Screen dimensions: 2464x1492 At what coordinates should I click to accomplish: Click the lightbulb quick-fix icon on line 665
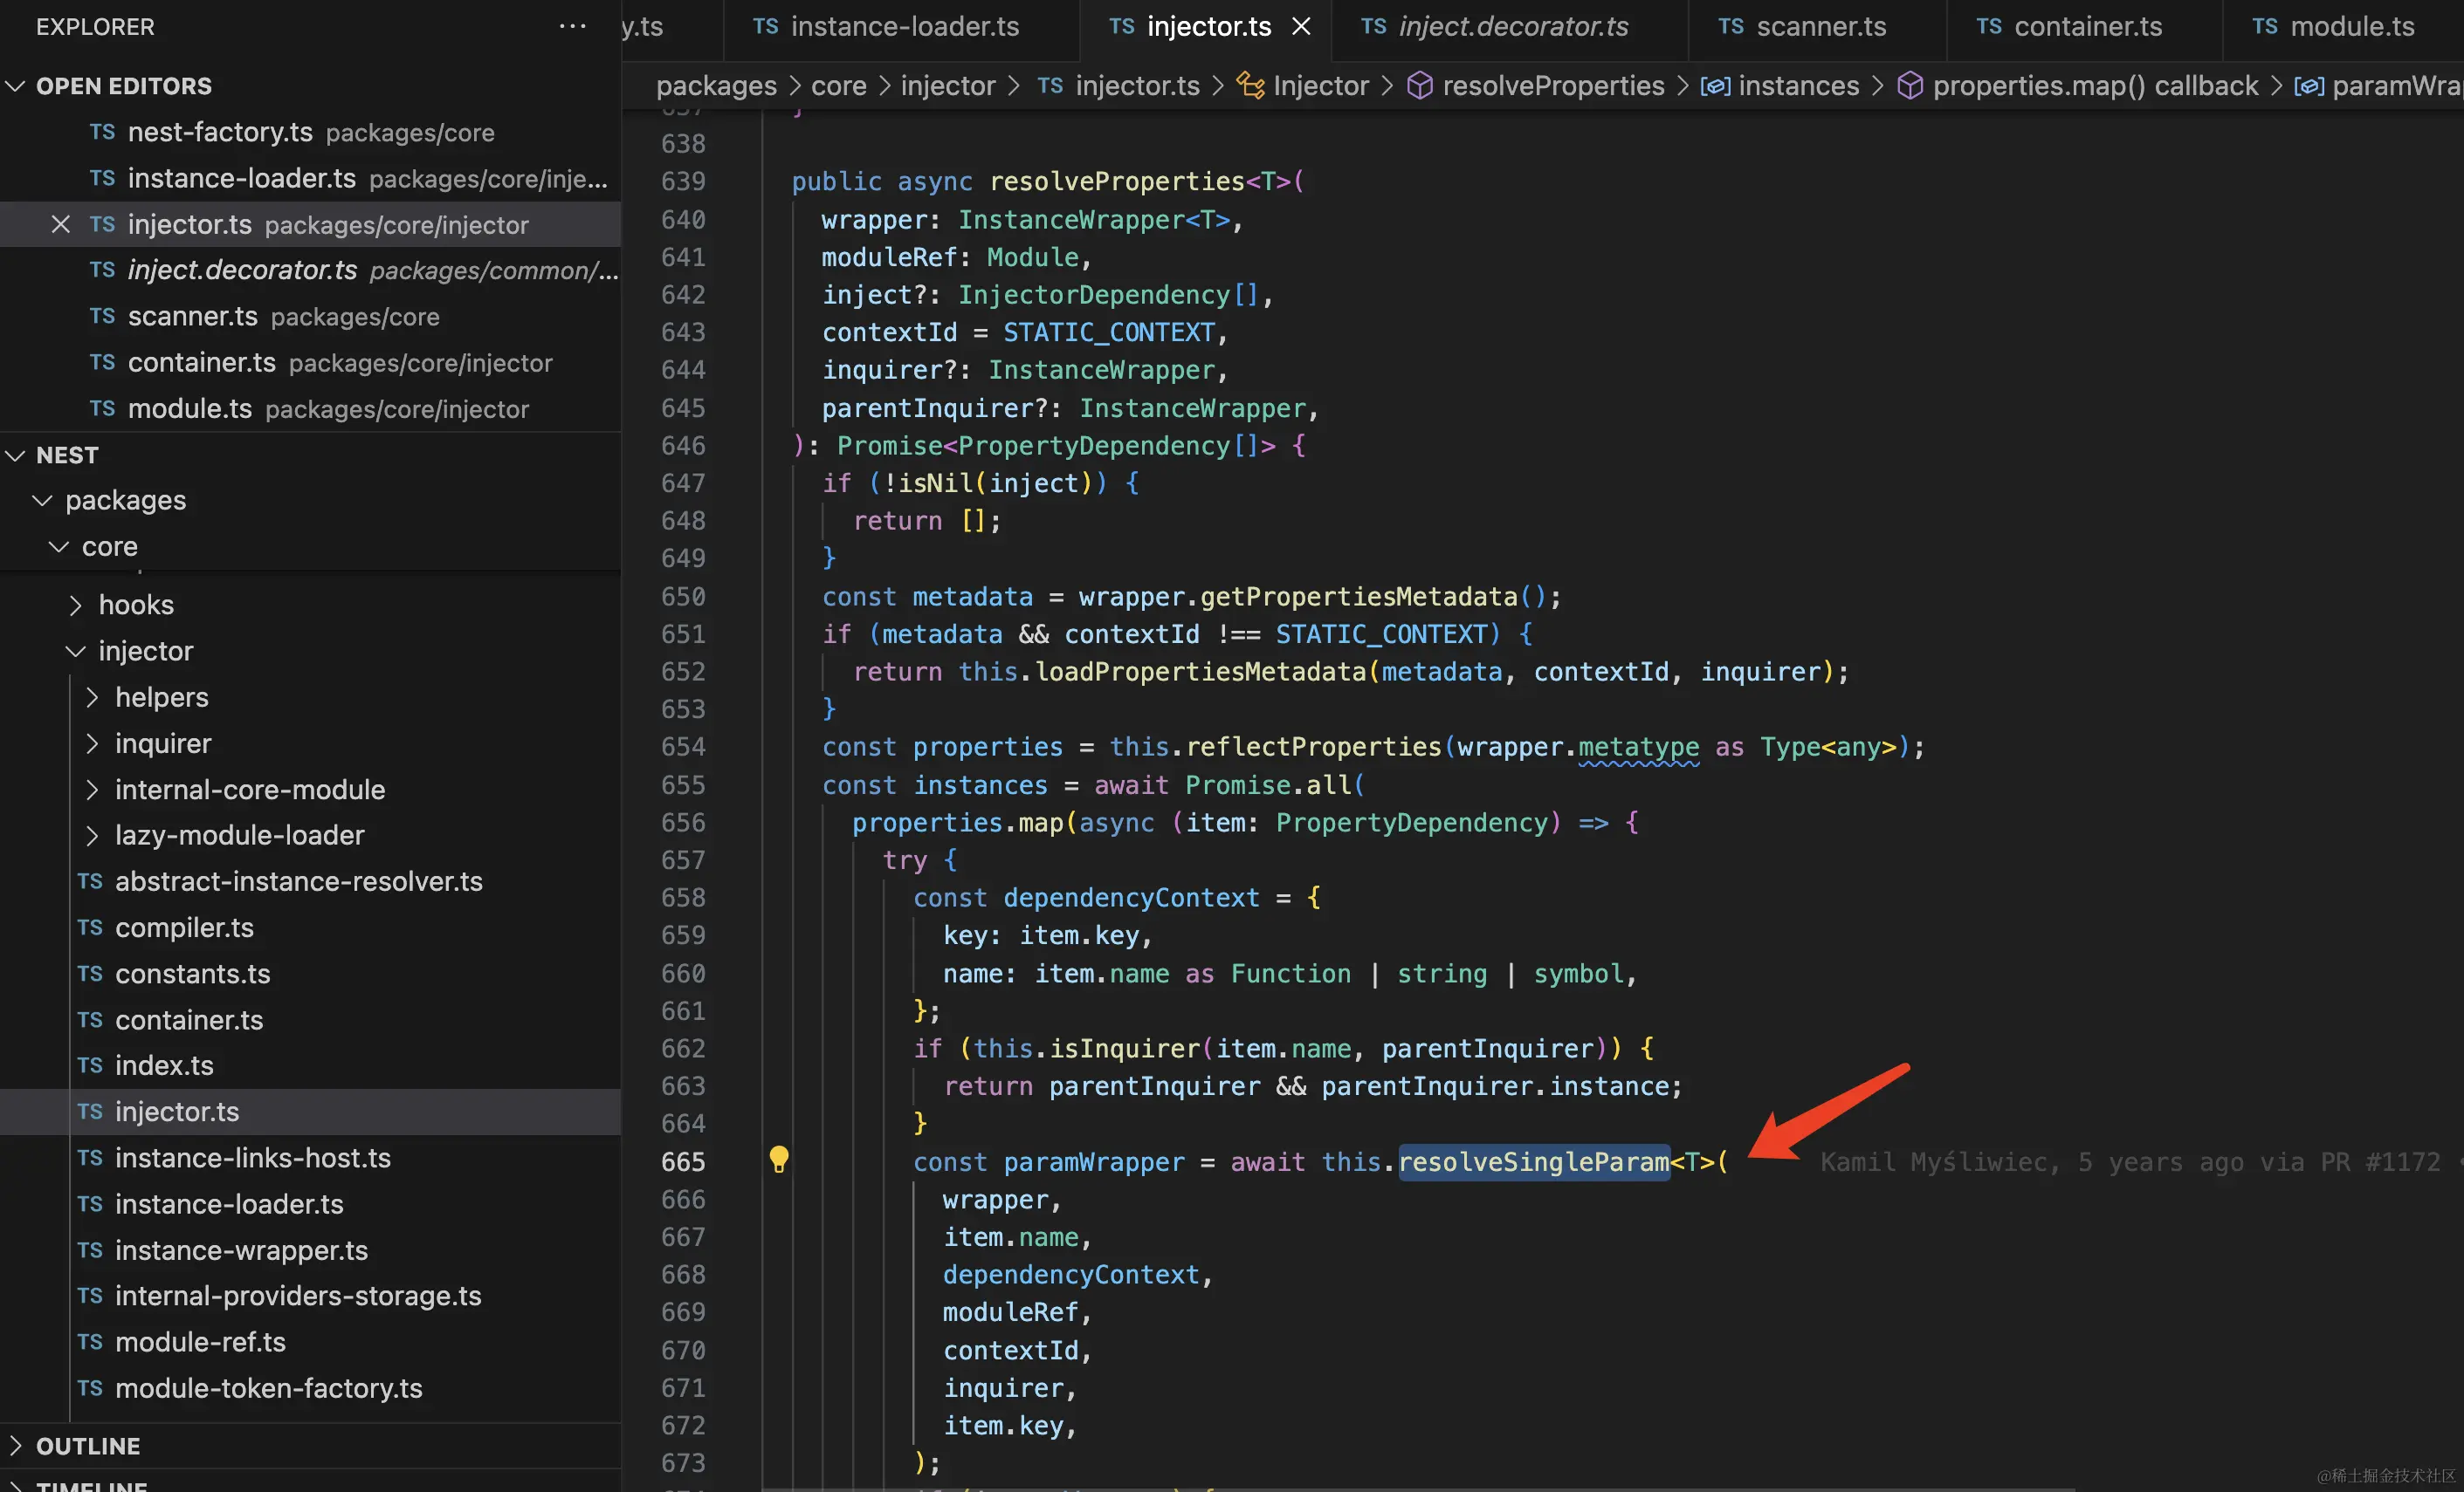(778, 1160)
